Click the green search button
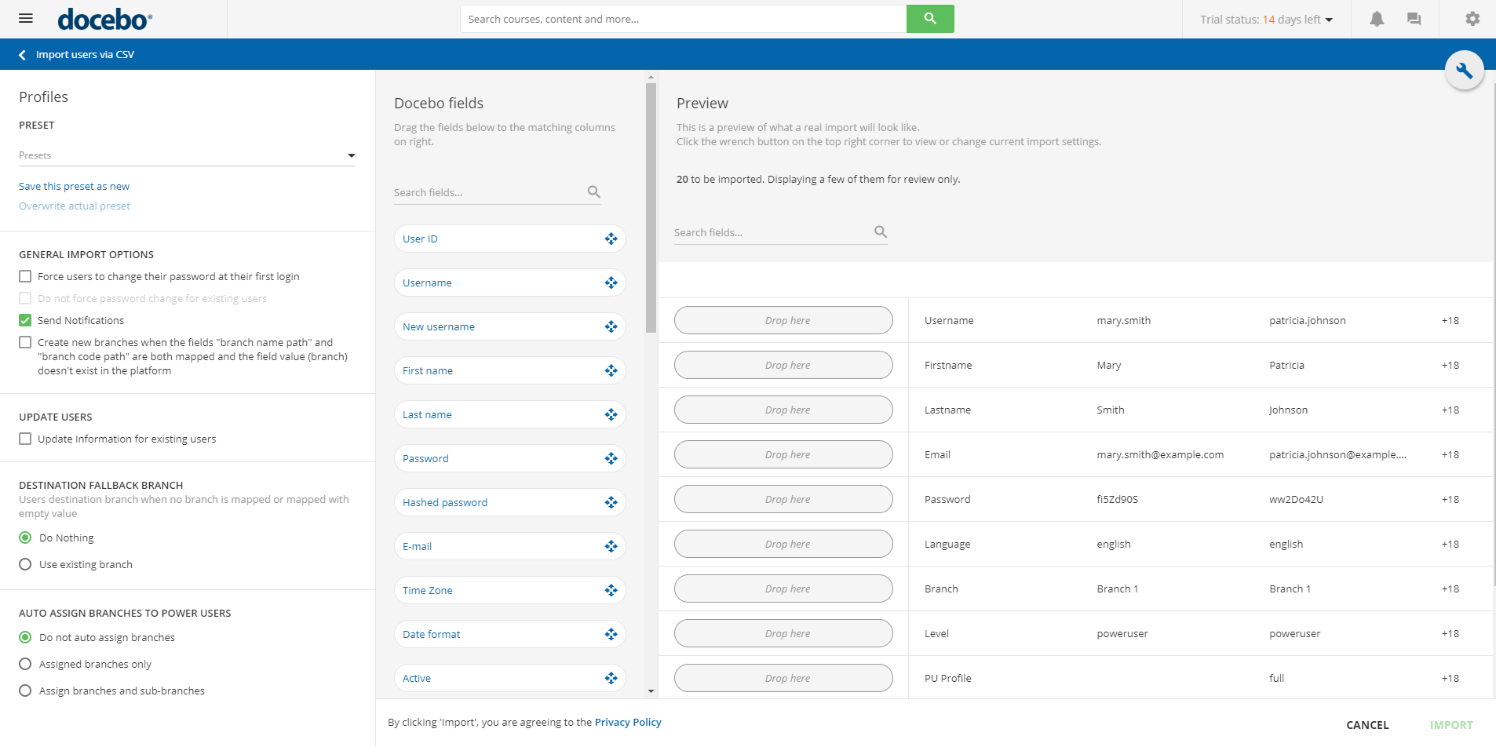Image resolution: width=1496 pixels, height=747 pixels. pyautogui.click(x=929, y=18)
